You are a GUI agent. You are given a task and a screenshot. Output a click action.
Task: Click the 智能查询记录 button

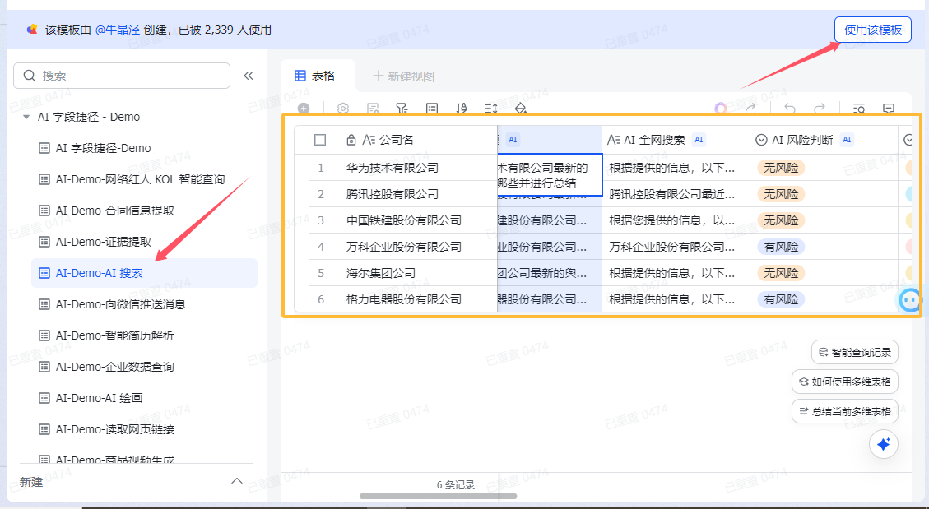[854, 352]
